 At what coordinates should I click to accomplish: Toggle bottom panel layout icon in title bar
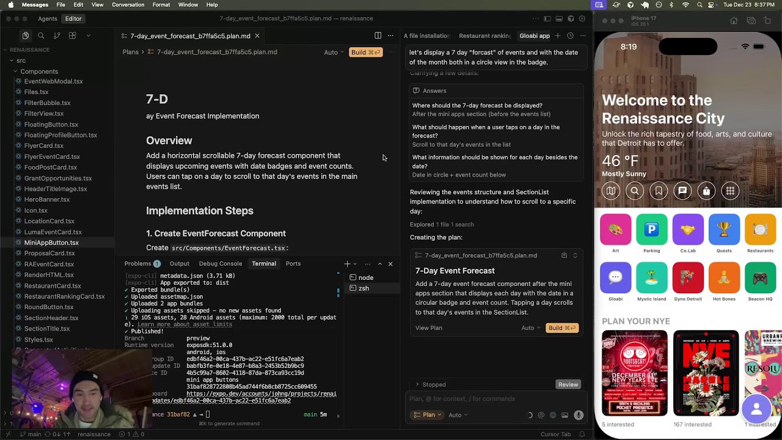(559, 18)
